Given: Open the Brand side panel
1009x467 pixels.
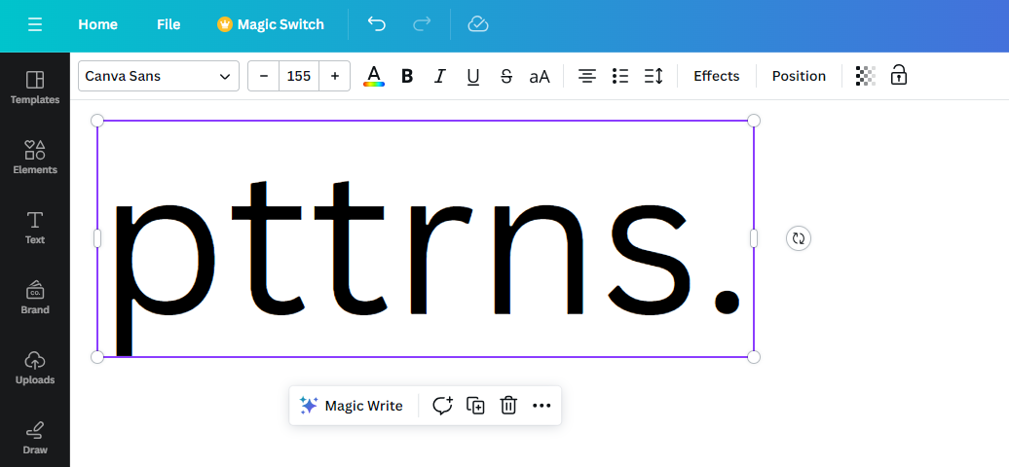Looking at the screenshot, I should pos(35,298).
